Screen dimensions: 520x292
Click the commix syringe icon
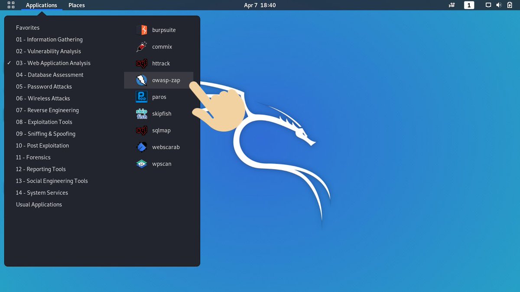point(142,47)
